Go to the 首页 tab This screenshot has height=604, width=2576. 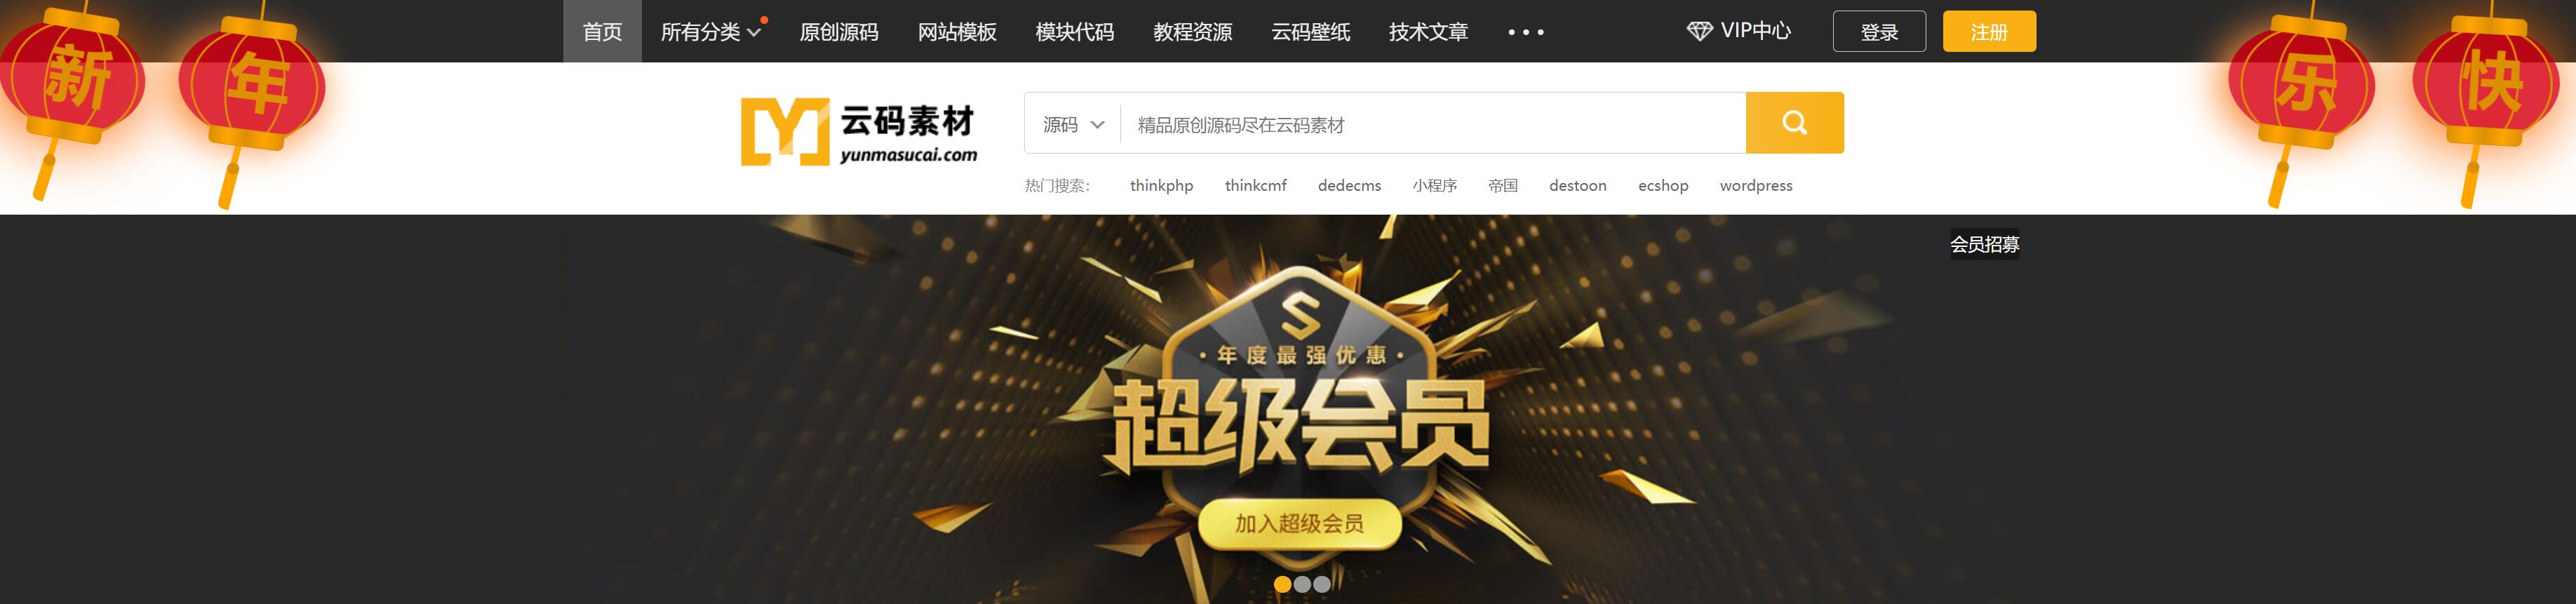(x=602, y=31)
